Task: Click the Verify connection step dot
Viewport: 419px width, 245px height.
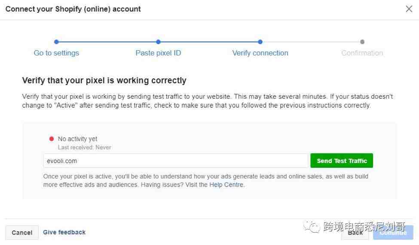Action: point(260,42)
